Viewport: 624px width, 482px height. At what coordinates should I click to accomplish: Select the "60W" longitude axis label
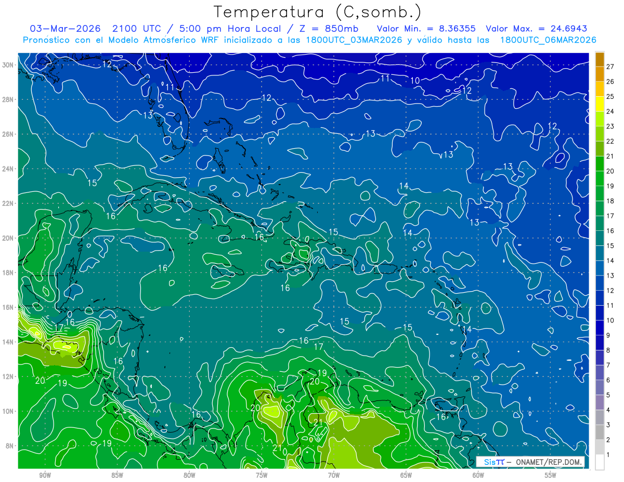[x=478, y=475]
